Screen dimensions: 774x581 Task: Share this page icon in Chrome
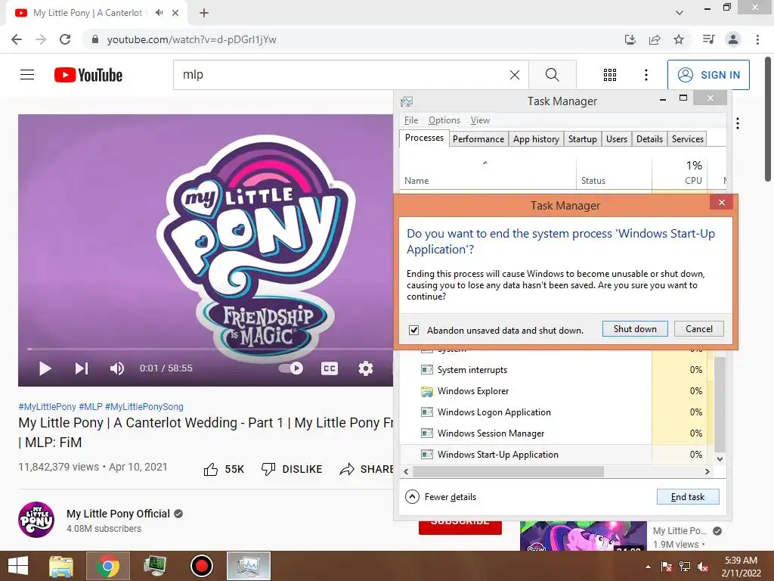[x=655, y=39]
